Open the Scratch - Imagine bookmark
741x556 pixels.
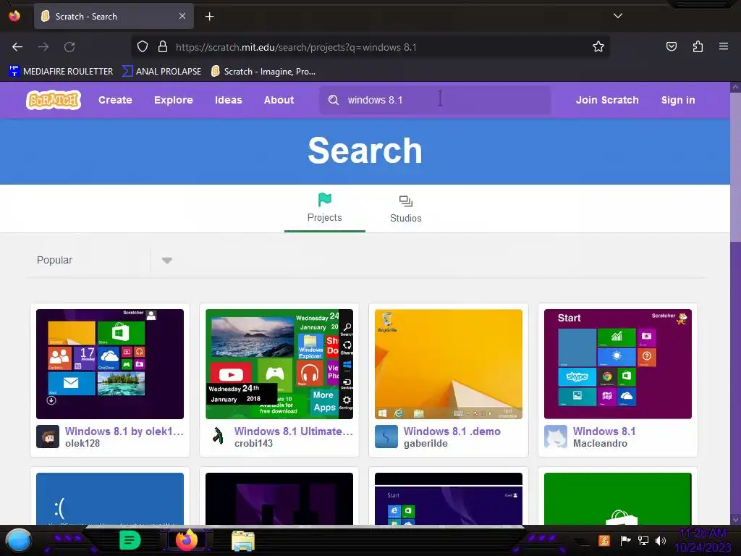pyautogui.click(x=263, y=72)
